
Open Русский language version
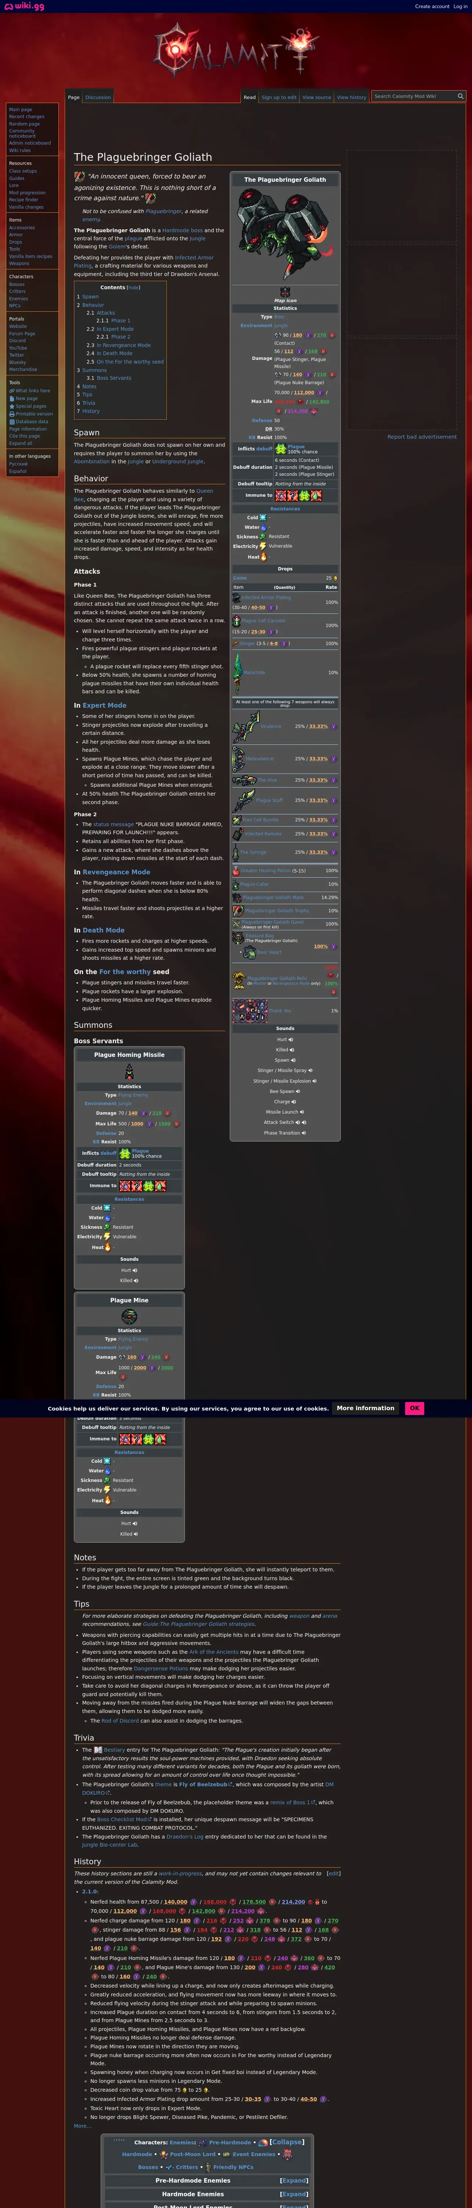point(18,464)
